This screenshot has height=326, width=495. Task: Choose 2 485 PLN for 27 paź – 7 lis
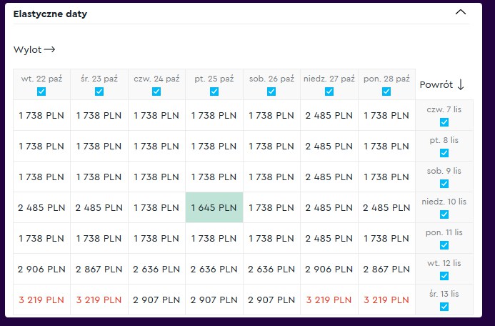click(x=329, y=115)
